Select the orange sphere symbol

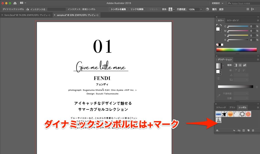point(230,114)
